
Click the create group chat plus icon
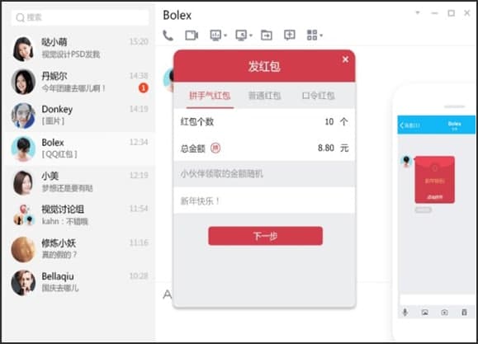point(289,35)
